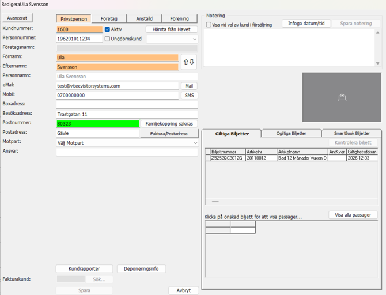Click the row selector of ticket row

click(x=208, y=158)
